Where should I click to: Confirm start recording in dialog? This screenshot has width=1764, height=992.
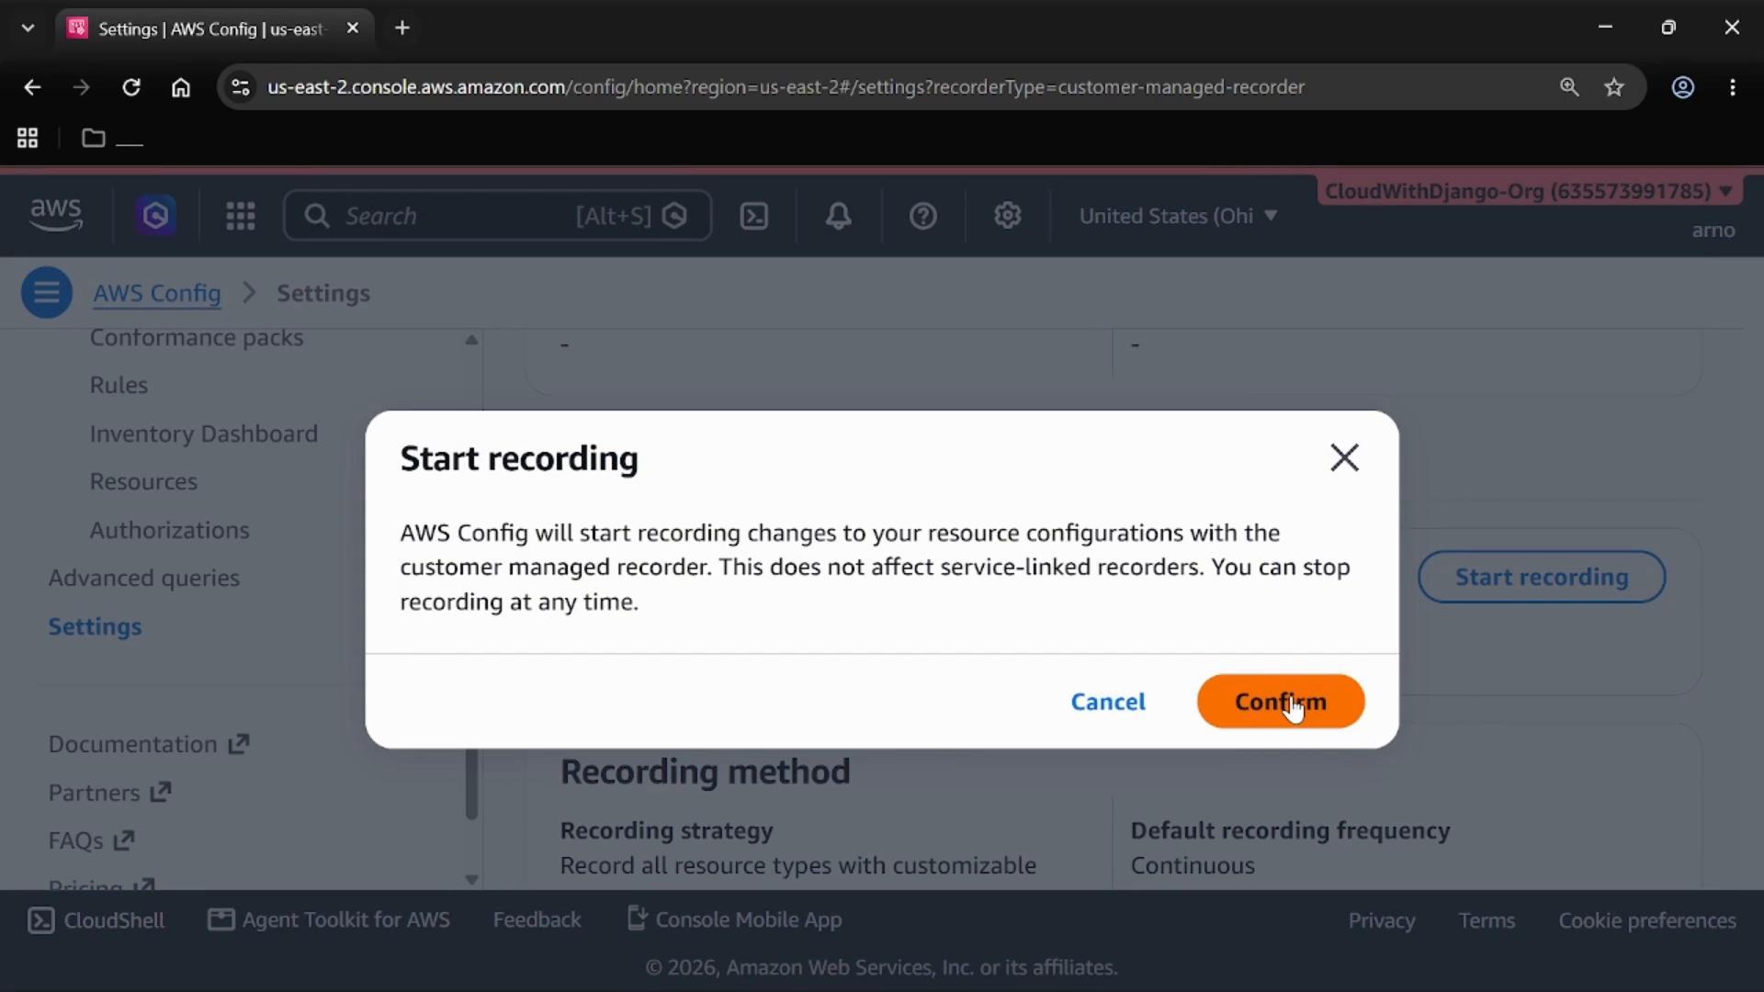point(1281,702)
